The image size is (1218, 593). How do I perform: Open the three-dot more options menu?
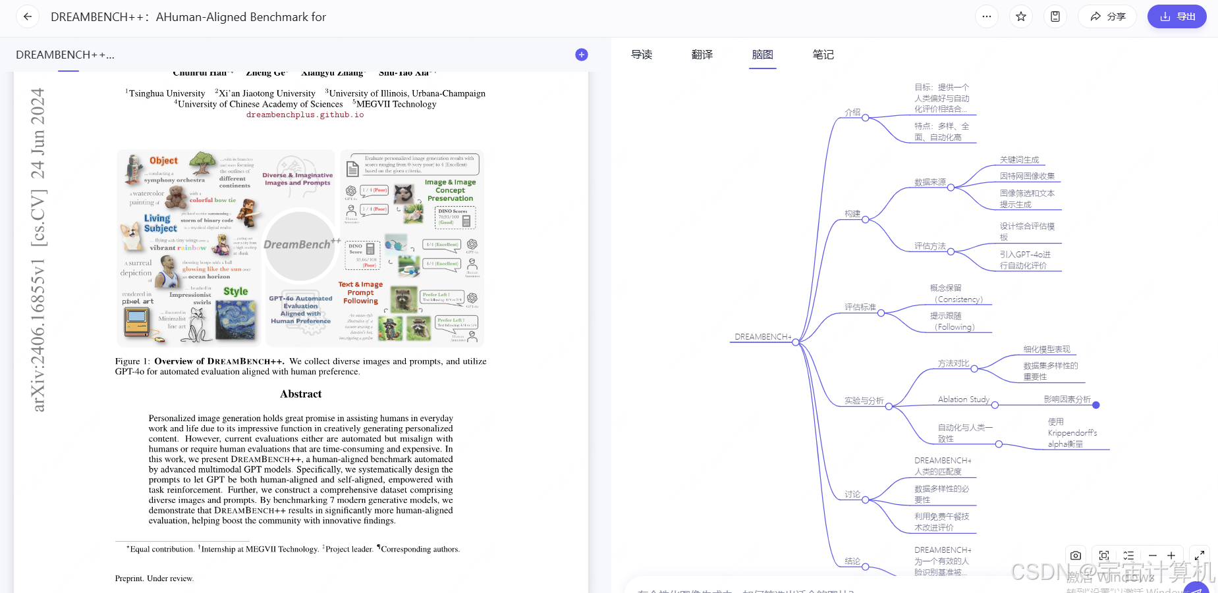986,16
